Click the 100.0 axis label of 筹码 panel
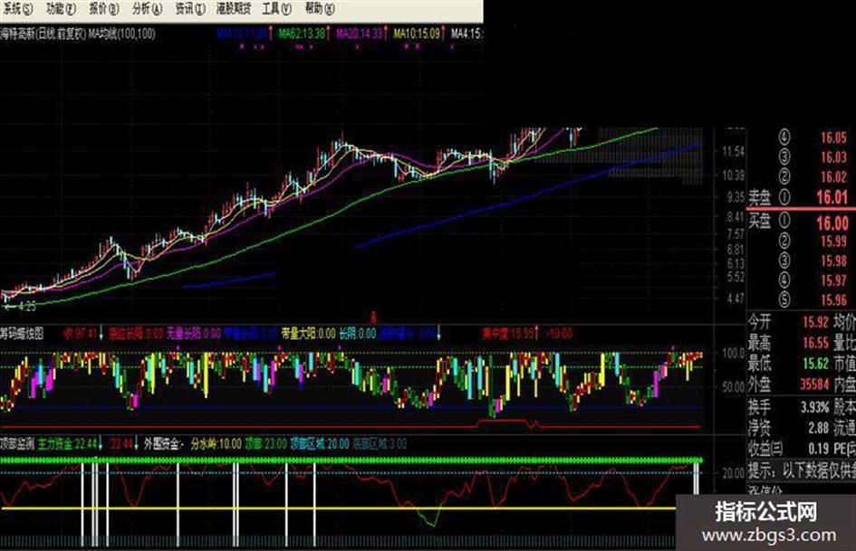This screenshot has width=856, height=551. click(x=733, y=354)
